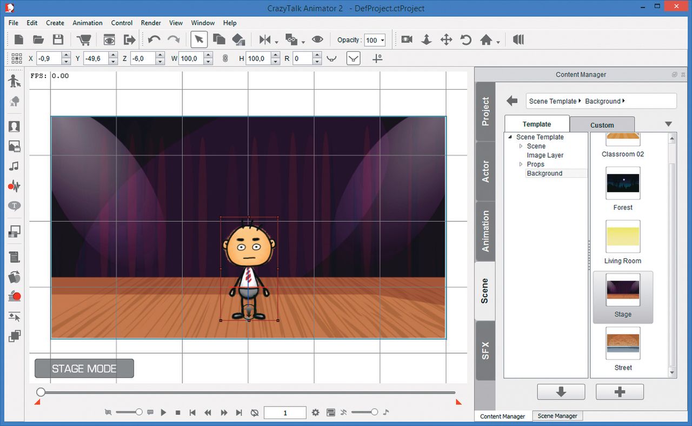The height and width of the screenshot is (426, 692).
Task: Stop the animation playback
Action: [x=178, y=412]
